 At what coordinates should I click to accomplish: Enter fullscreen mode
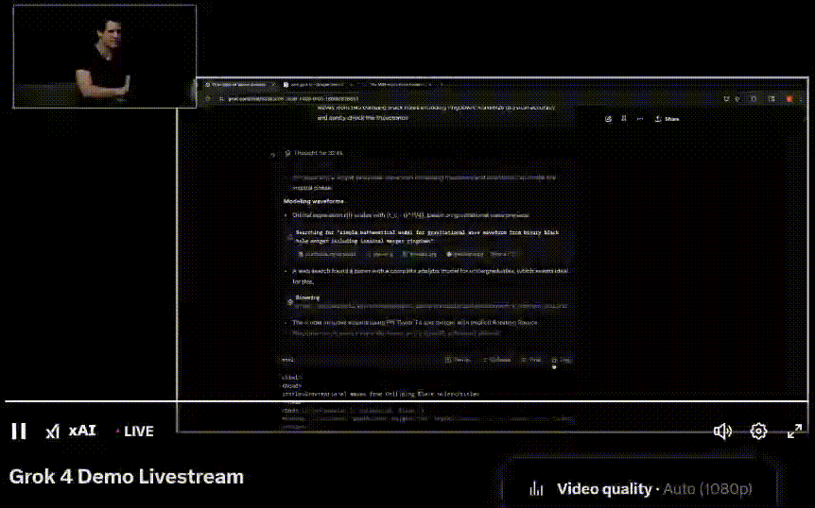tap(794, 432)
